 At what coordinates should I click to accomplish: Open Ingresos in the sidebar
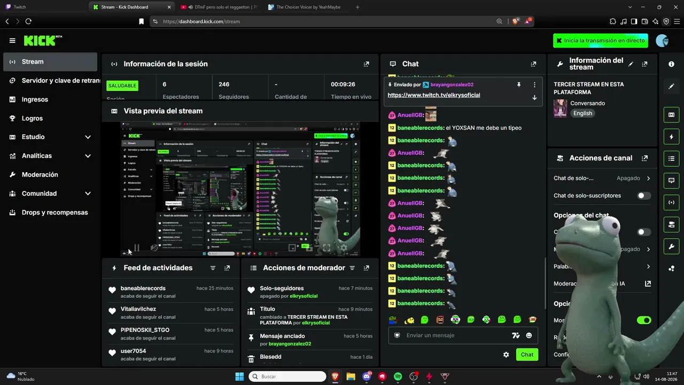point(51,99)
